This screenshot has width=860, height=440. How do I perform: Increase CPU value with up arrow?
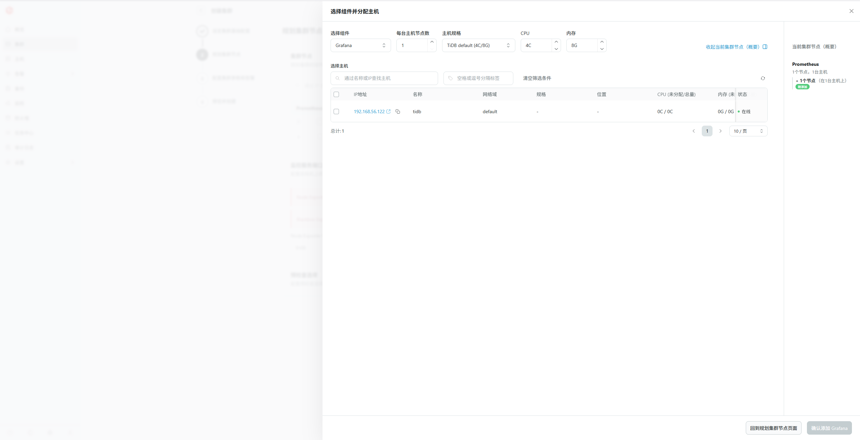pos(556,42)
